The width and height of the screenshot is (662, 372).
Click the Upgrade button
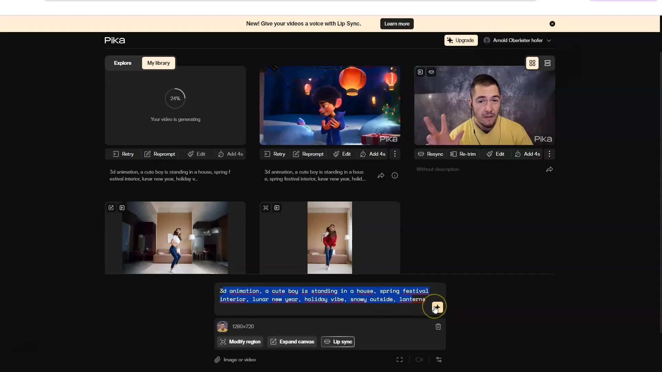pyautogui.click(x=460, y=40)
